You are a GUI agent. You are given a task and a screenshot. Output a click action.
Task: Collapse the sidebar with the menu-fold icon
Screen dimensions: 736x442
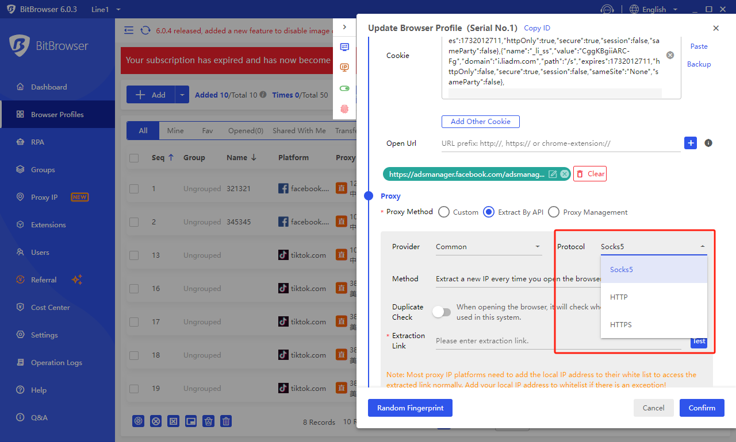pos(129,30)
